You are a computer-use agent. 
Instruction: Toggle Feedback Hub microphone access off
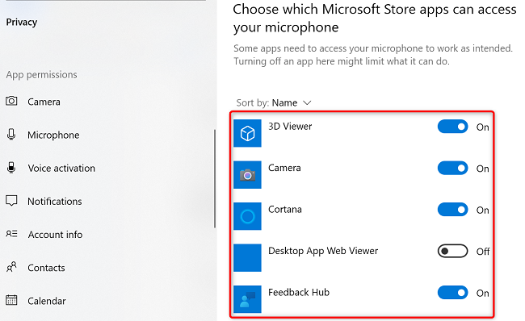click(x=452, y=293)
